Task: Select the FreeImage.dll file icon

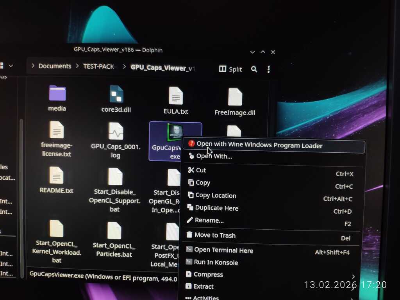Action: pyautogui.click(x=235, y=97)
